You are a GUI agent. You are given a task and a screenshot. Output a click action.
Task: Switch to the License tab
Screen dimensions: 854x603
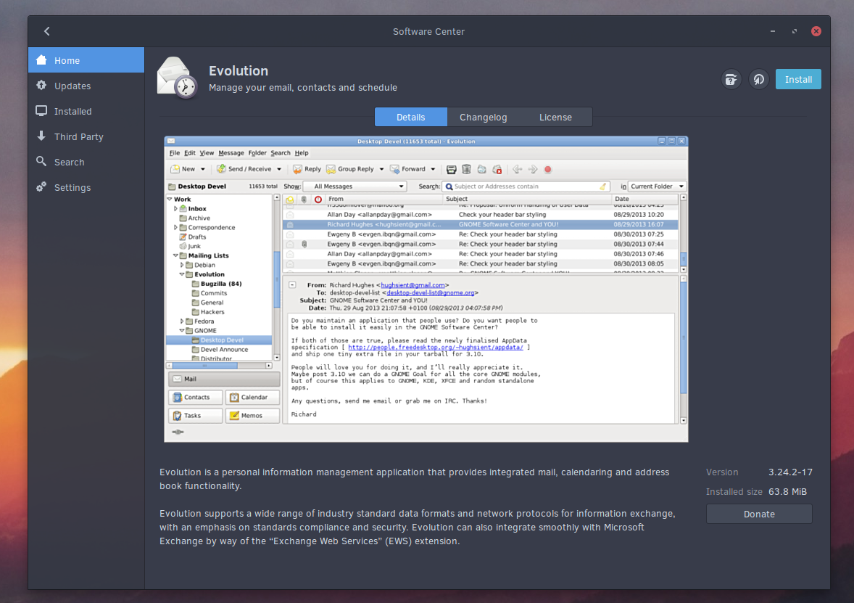click(555, 118)
